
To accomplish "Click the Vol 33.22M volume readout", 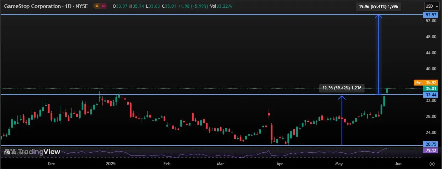I will [222, 6].
